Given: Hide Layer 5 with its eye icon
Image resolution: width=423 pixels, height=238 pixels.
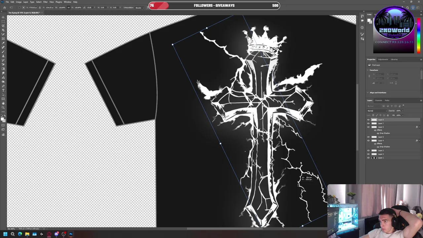Looking at the screenshot, I should pos(368,127).
